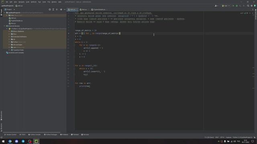
Task: Click Select Opened File target icon
Action: (x=50, y=10)
